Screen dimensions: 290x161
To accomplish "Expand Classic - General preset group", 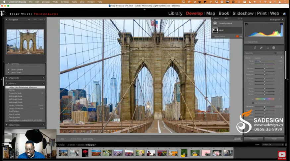I will [9, 70].
